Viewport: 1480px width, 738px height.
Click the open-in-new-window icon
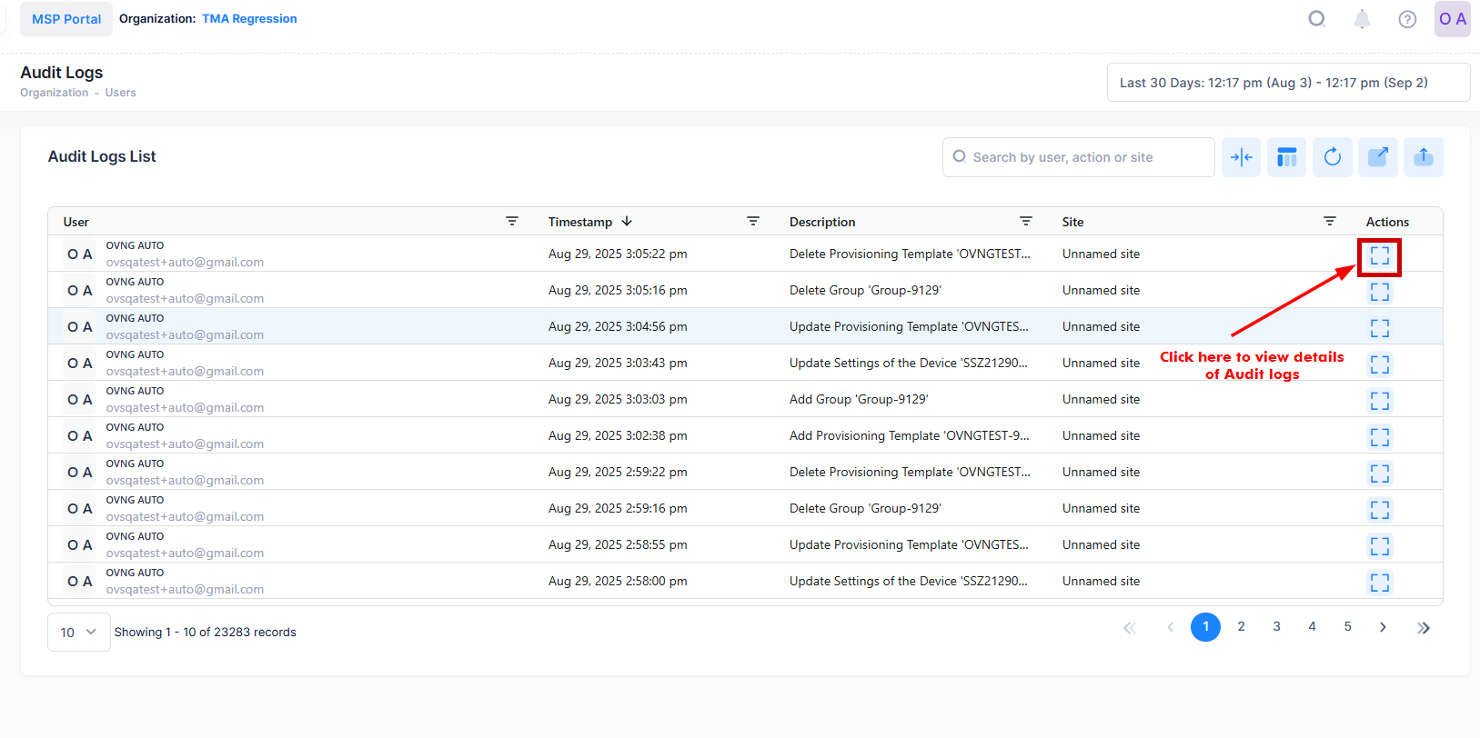coord(1377,157)
